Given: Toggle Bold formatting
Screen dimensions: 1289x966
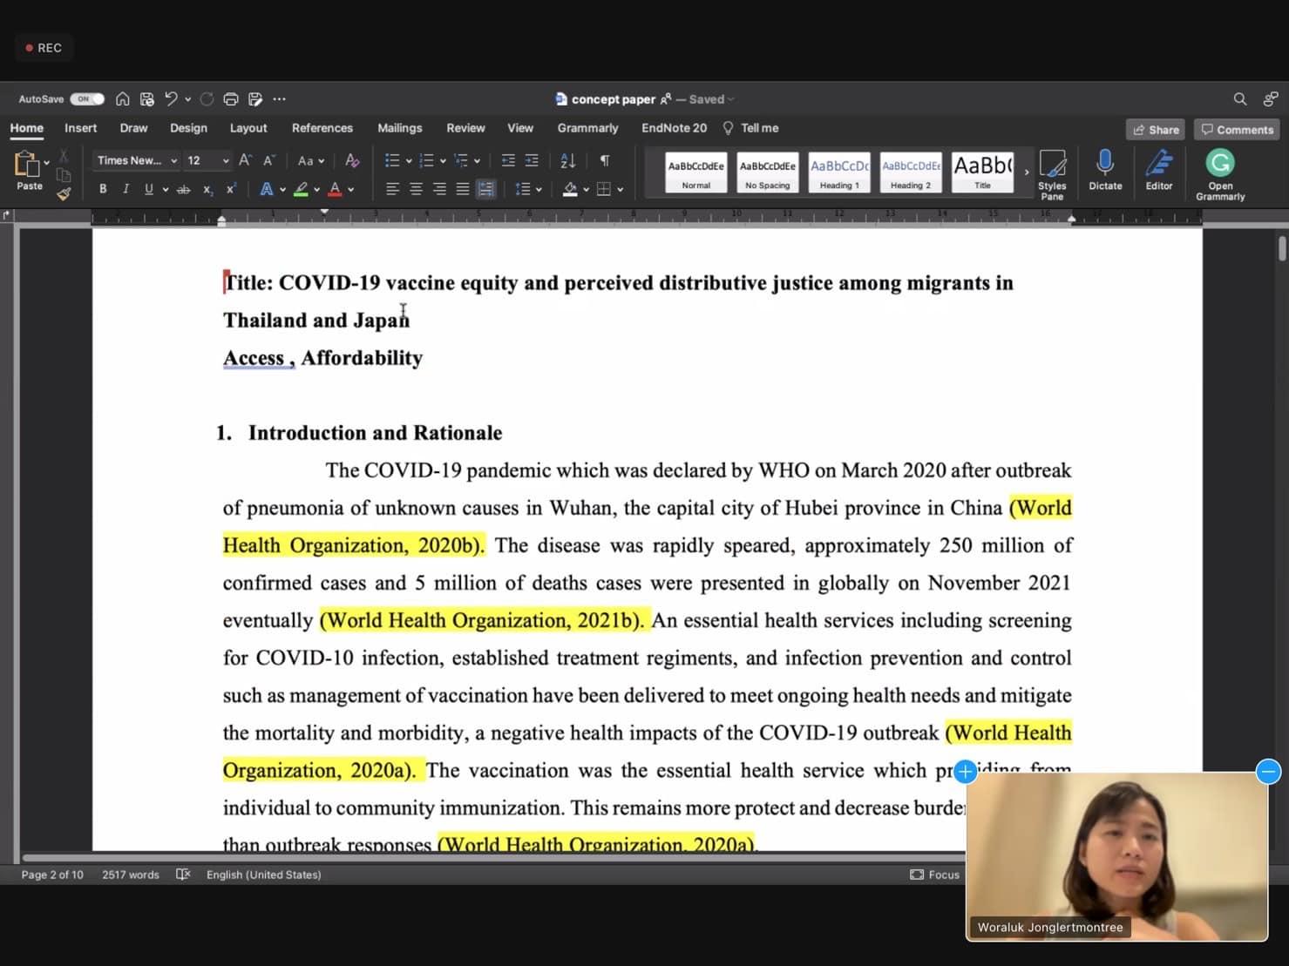Looking at the screenshot, I should click(x=103, y=189).
